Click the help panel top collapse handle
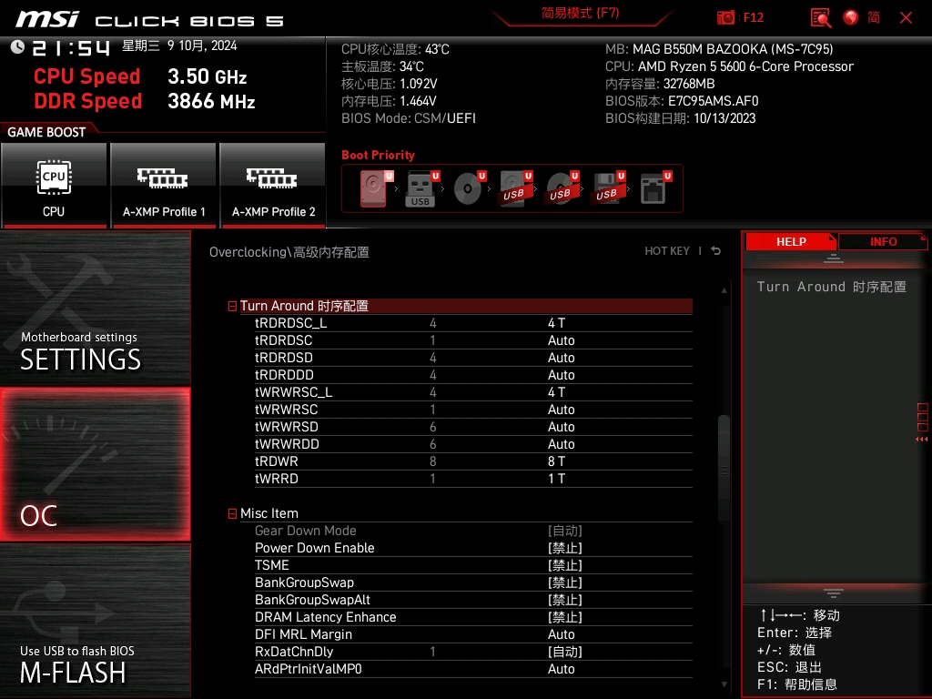 point(834,258)
